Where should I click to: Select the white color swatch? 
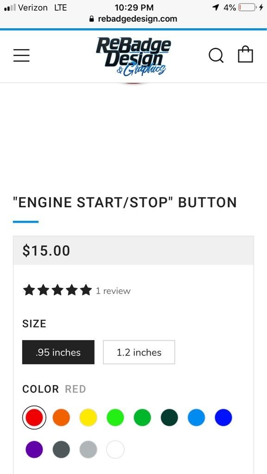click(115, 449)
